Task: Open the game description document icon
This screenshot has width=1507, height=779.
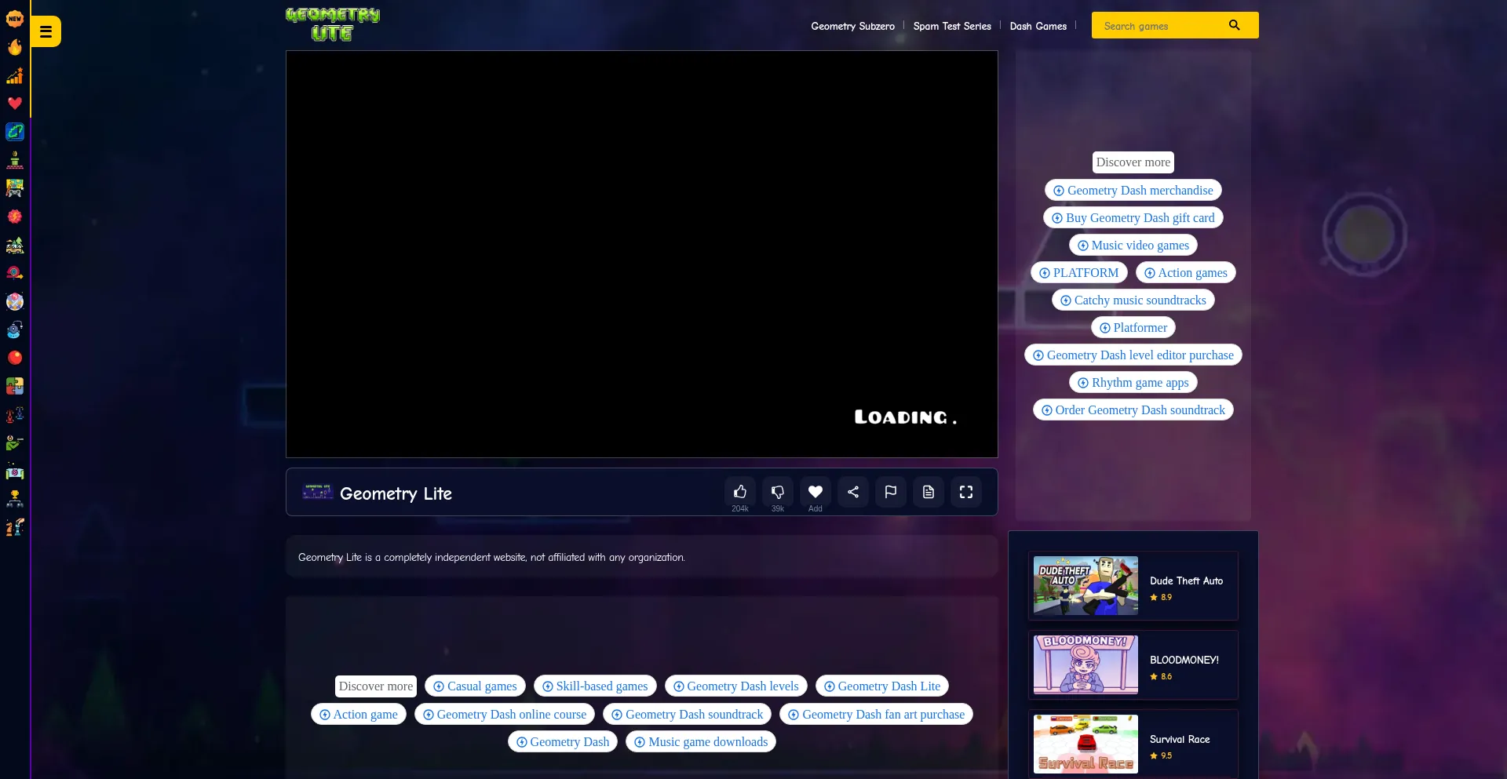Action: 928,492
